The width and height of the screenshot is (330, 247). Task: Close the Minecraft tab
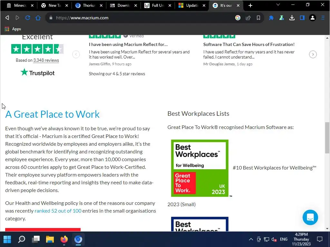click(32, 5)
